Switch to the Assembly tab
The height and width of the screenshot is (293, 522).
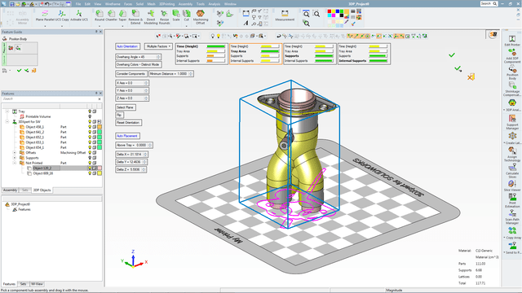click(10, 190)
